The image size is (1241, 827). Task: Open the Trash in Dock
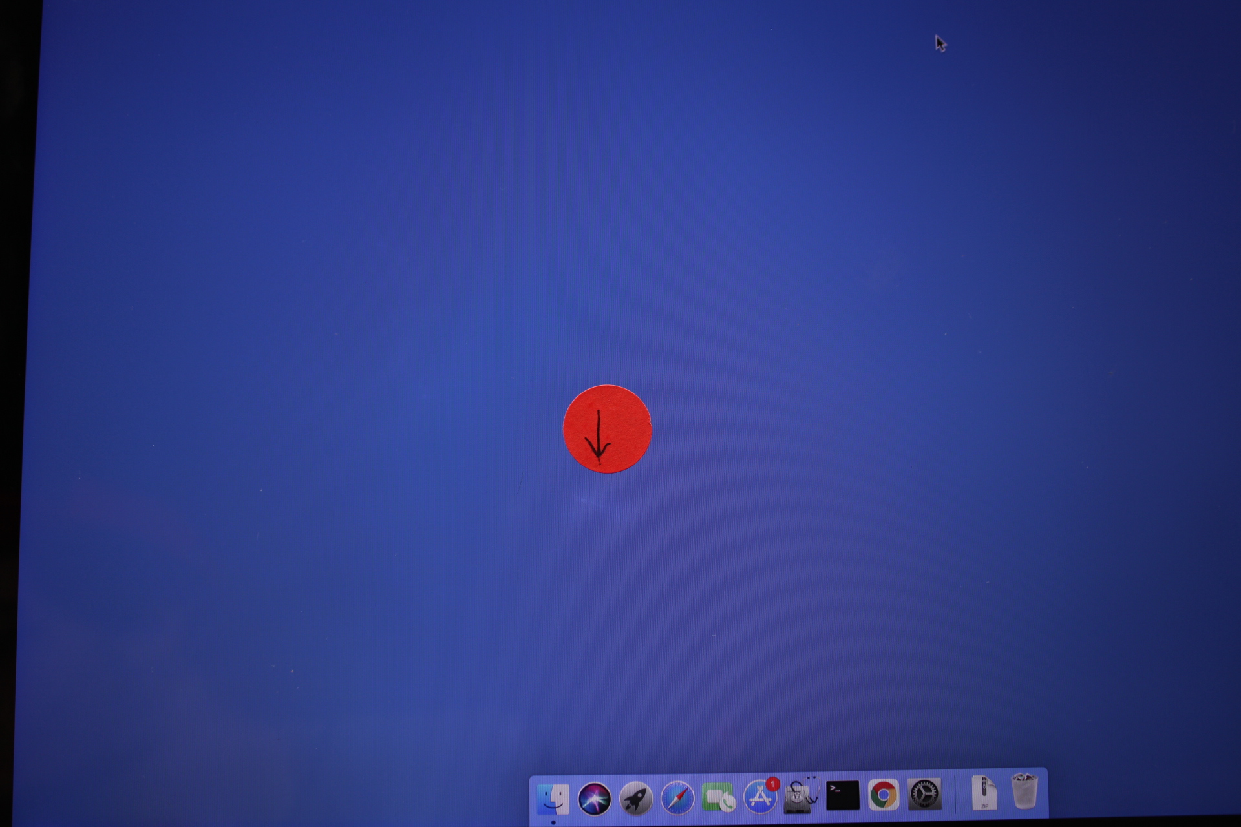(x=1024, y=791)
